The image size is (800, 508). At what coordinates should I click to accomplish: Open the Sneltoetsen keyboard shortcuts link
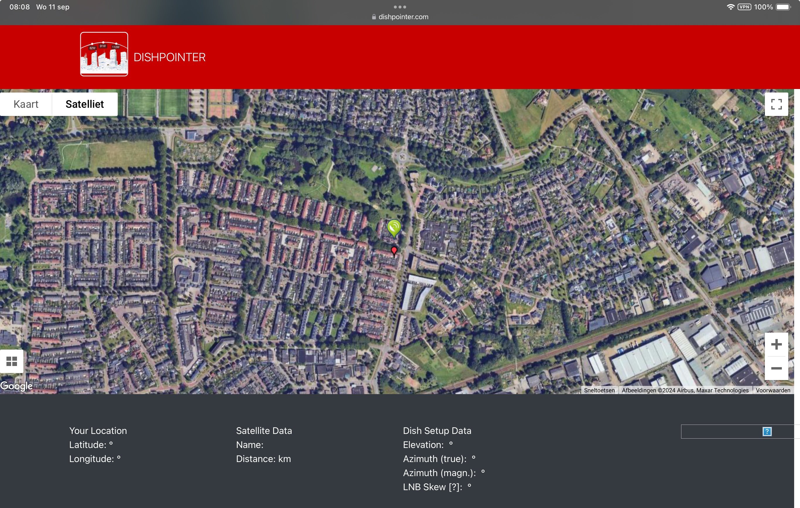(x=599, y=390)
